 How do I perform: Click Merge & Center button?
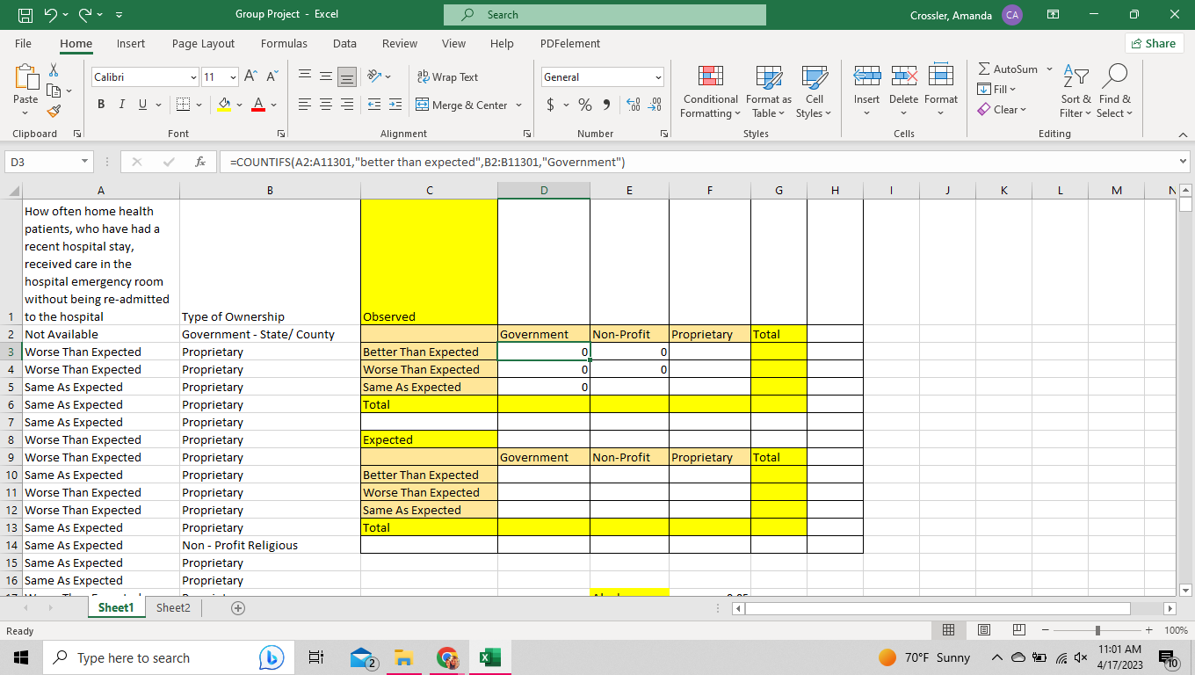point(461,105)
